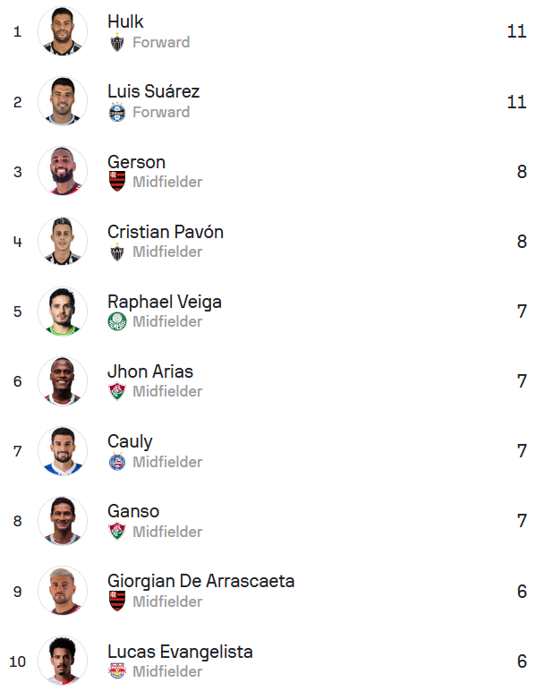This screenshot has height=691, width=545.
Task: Click the Fluminense crest under Ganso
Action: [117, 532]
